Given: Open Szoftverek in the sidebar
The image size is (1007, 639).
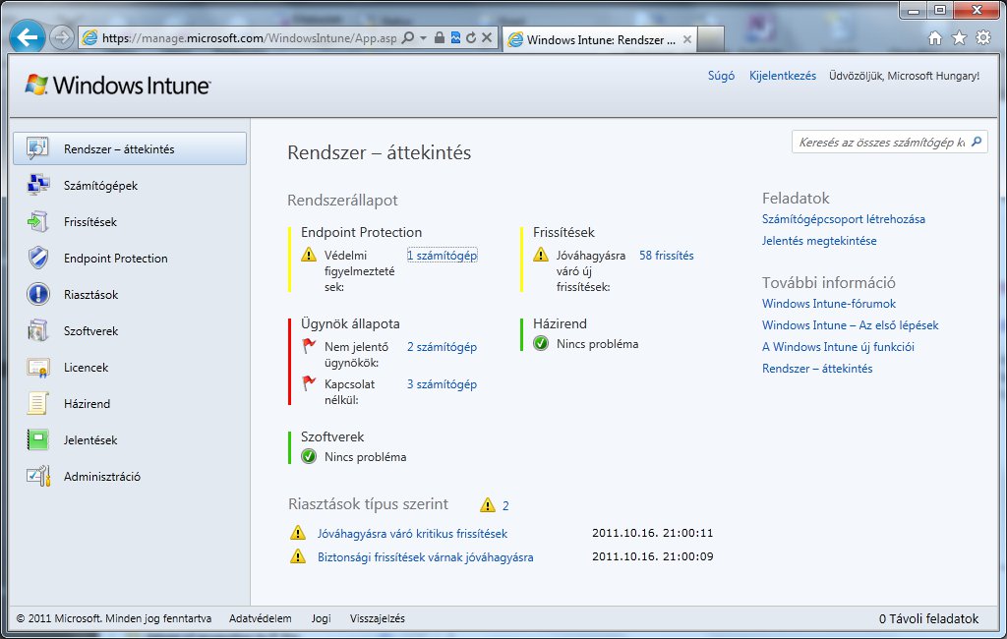Looking at the screenshot, I should coord(130,331).
